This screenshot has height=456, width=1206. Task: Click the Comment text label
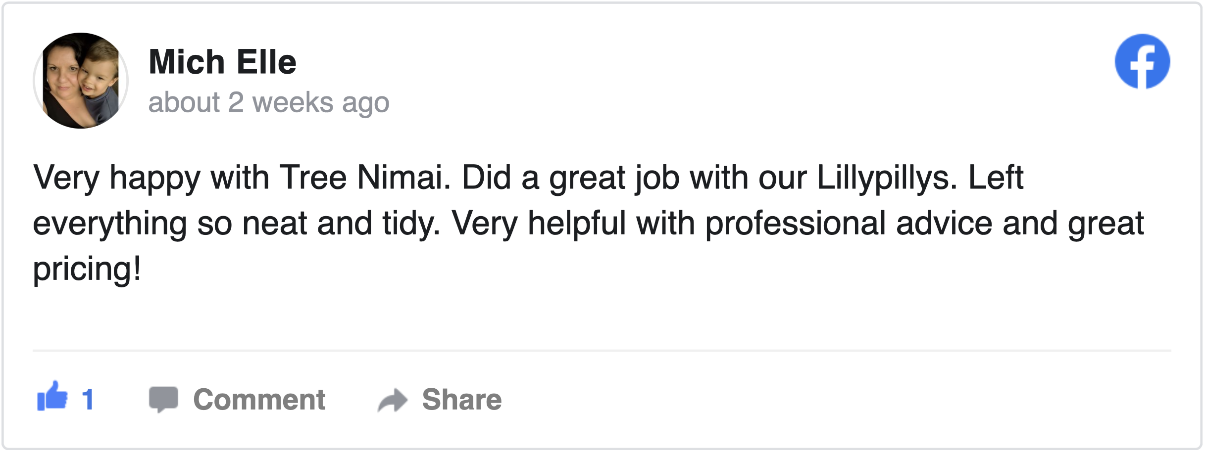(x=259, y=399)
